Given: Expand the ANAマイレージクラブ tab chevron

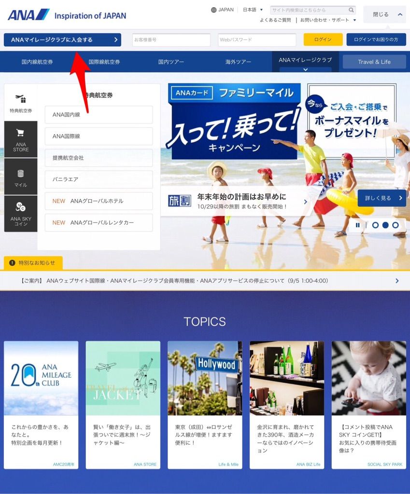Looking at the screenshot, I should (305, 69).
